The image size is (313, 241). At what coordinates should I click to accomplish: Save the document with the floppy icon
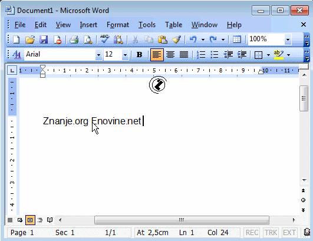point(44,39)
